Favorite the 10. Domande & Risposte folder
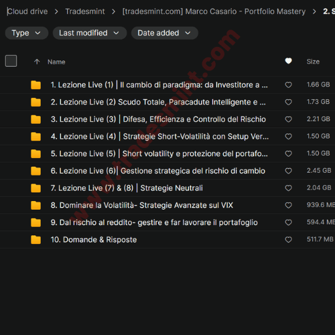This screenshot has height=335, width=335. tap(288, 240)
